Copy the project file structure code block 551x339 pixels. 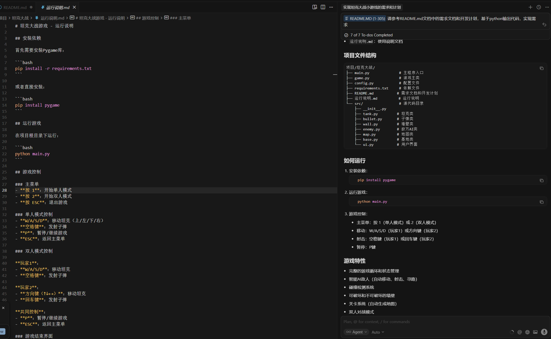542,68
